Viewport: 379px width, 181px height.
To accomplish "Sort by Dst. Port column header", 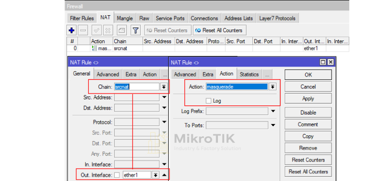I will pyautogui.click(x=266, y=41).
